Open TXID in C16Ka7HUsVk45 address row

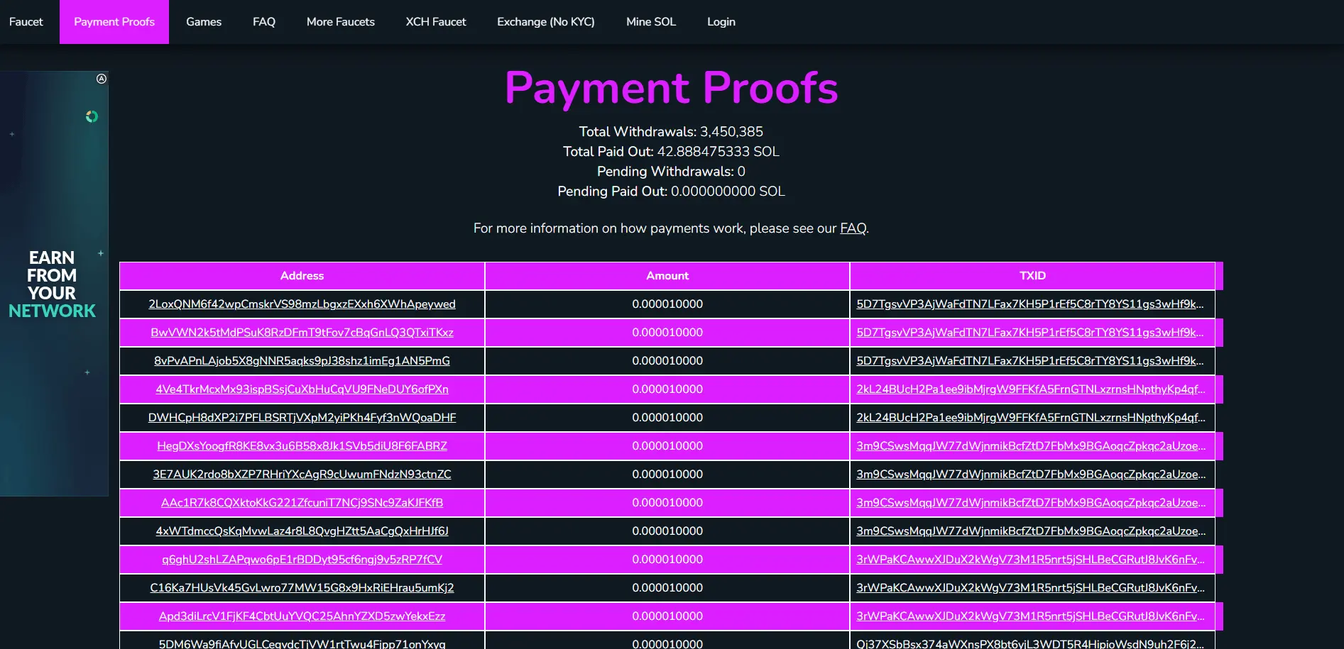(x=1030, y=588)
